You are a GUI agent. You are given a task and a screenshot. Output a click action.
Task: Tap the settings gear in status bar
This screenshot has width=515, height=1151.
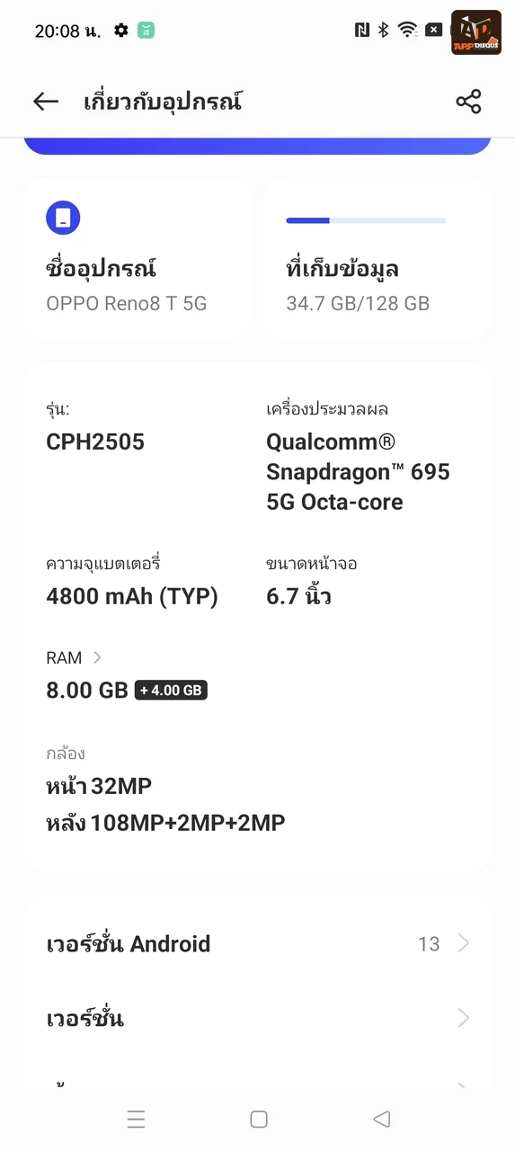pos(121,31)
